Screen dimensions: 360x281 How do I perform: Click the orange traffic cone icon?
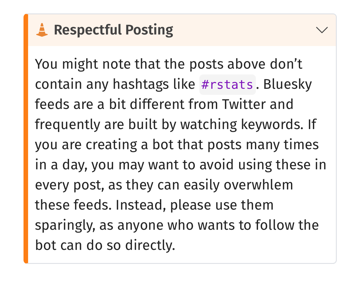click(x=42, y=30)
